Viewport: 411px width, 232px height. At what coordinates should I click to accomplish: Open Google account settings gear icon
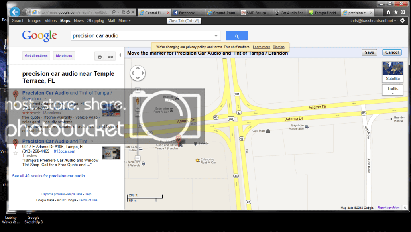(x=402, y=20)
